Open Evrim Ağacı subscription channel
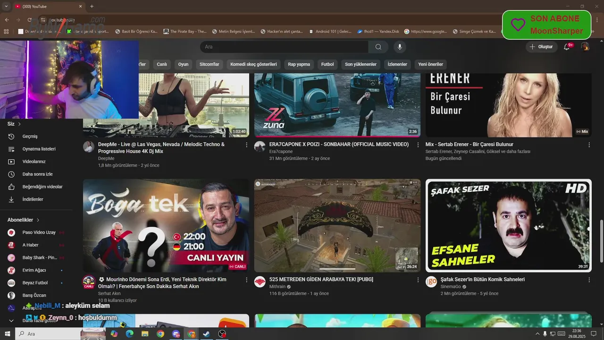This screenshot has width=604, height=340. coord(36,270)
